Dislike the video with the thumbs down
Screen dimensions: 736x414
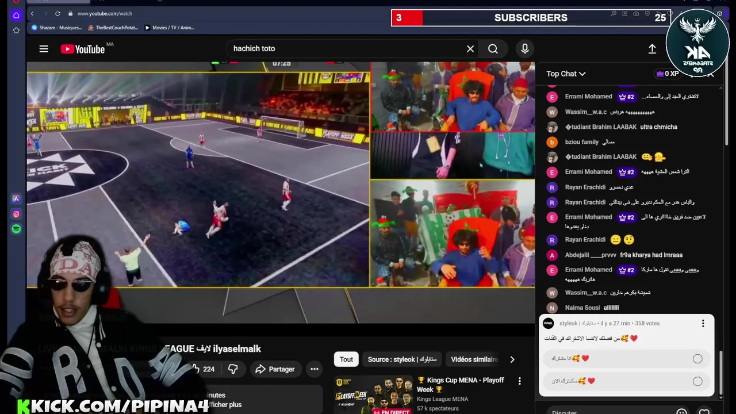pos(233,369)
